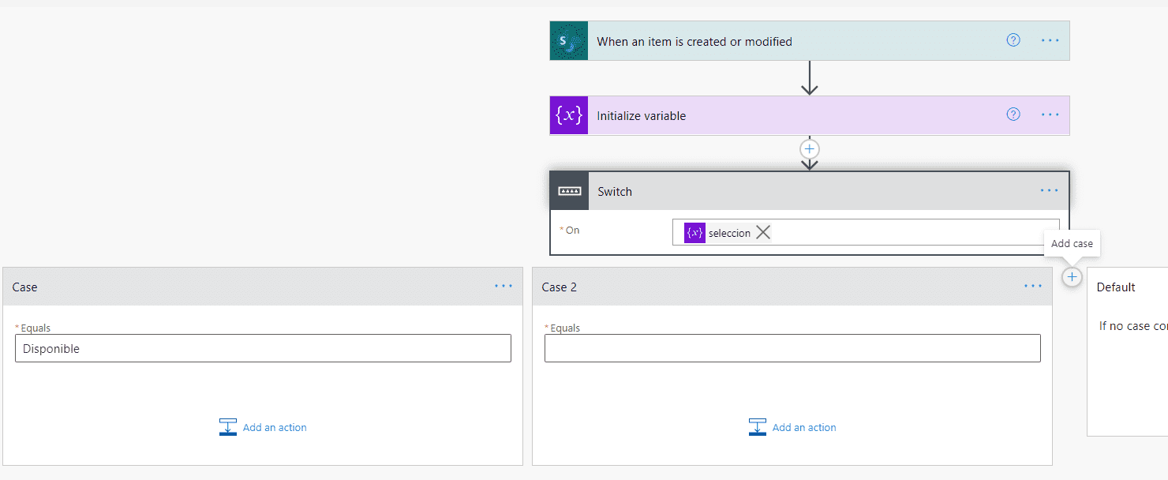Click the Switch action keyboard icon
This screenshot has width=1168, height=480.
click(x=568, y=190)
